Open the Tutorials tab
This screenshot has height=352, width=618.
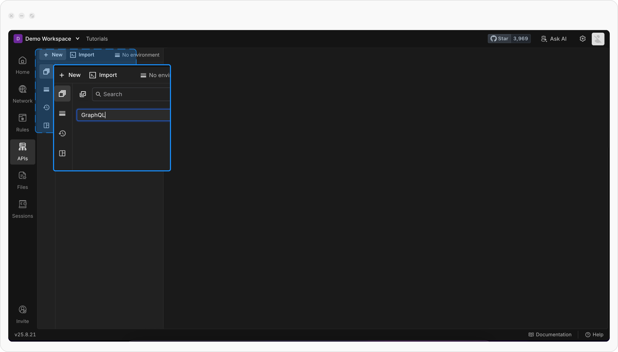(97, 39)
